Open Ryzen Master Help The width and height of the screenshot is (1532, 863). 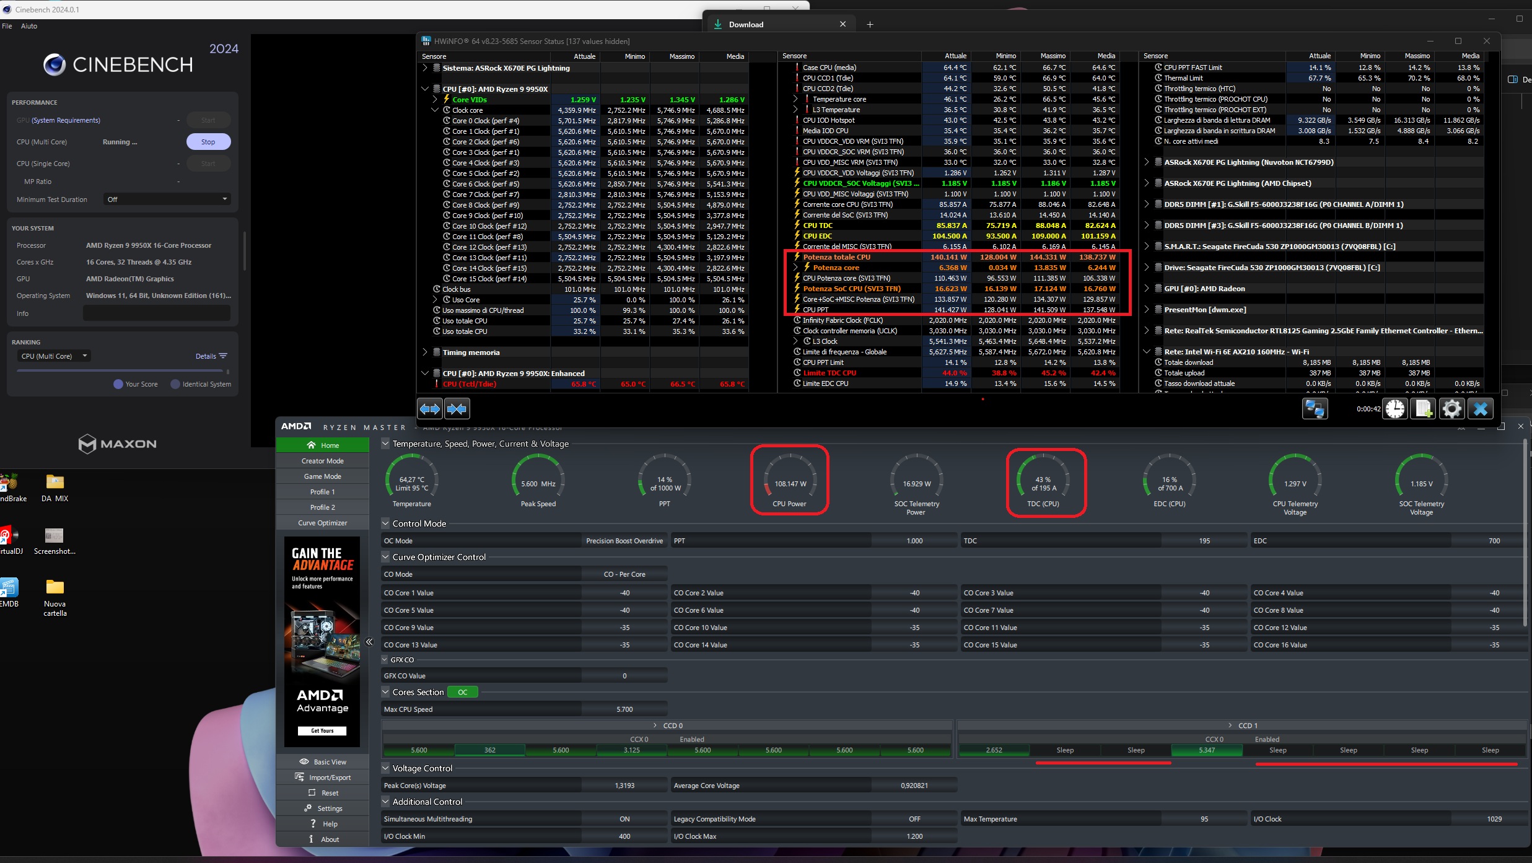(323, 824)
